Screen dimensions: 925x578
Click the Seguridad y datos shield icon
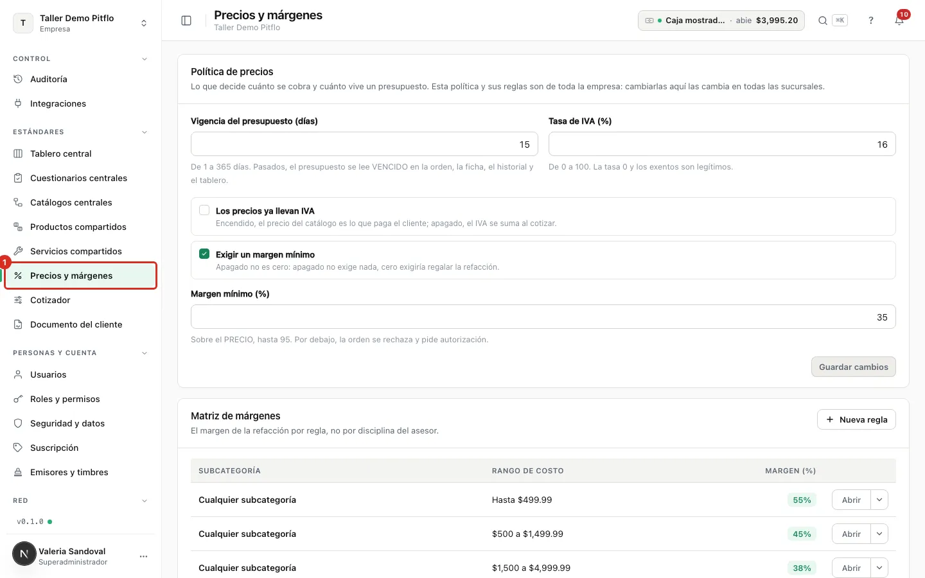18,423
